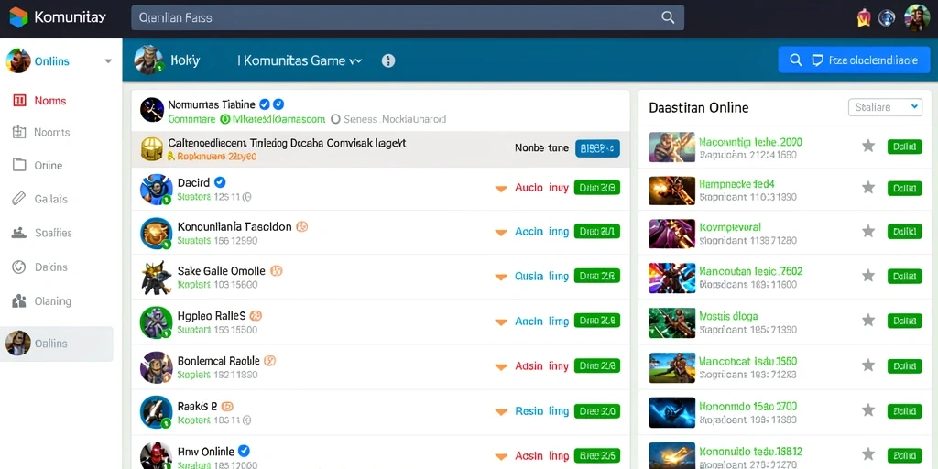Expand the orange arrow in Konounliania Tascldon row
This screenshot has height=469, width=938.
click(501, 233)
